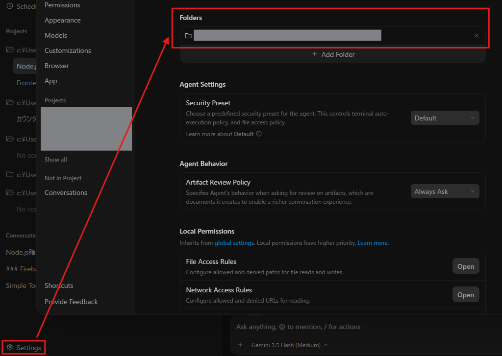
Task: Click the Scheduled clock icon
Action: point(10,6)
